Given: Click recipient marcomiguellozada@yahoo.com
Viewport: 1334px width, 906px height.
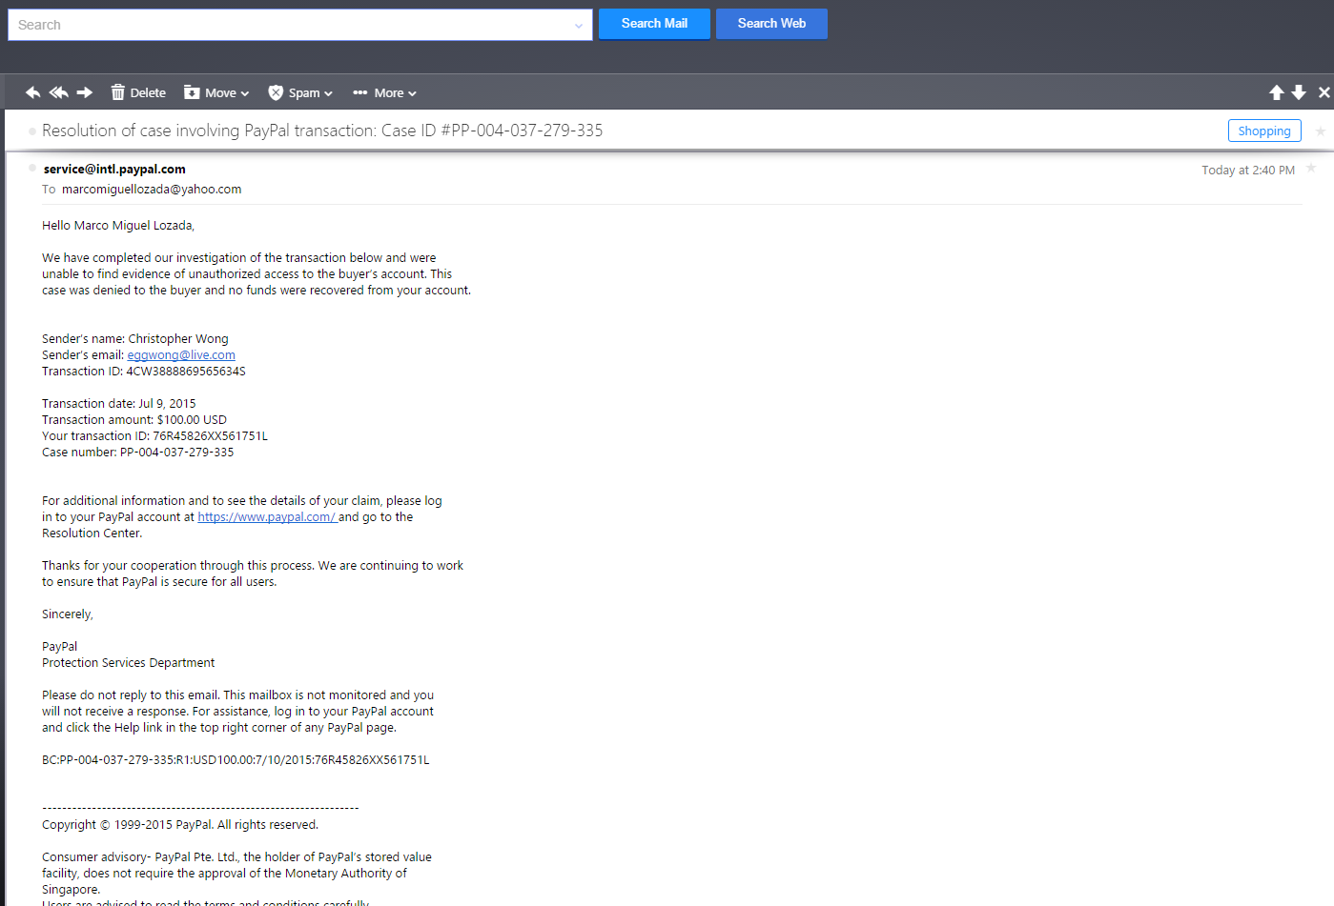Looking at the screenshot, I should pyautogui.click(x=152, y=190).
